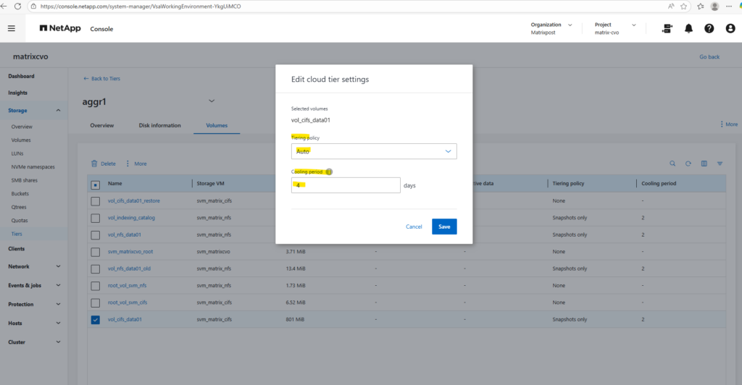Viewport: 742px width, 385px height.
Task: Click the notifications bell icon
Action: point(688,28)
